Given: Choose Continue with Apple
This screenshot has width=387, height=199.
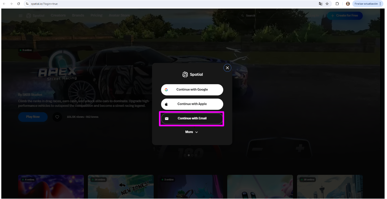Looking at the screenshot, I should [192, 104].
